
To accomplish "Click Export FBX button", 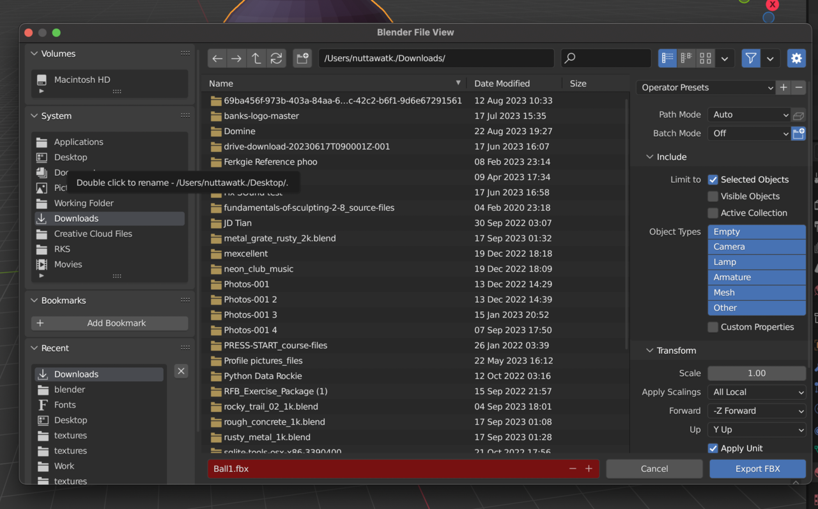I will pos(758,469).
